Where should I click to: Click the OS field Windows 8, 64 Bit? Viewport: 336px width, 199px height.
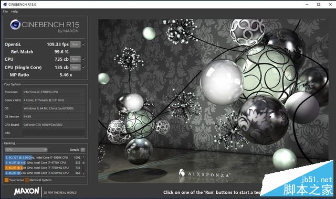54,108
